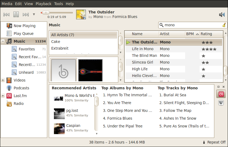Expand the Videos source

click(x=3, y=80)
